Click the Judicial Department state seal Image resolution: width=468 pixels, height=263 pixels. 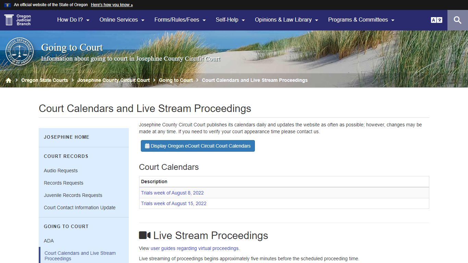tap(20, 51)
